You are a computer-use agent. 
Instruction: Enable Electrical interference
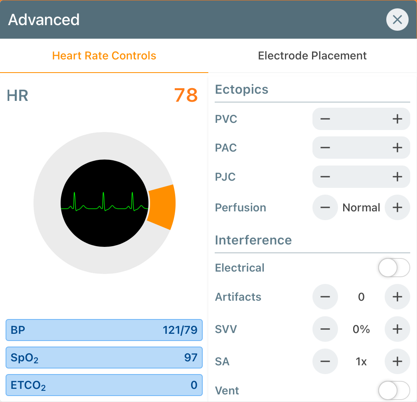point(394,268)
